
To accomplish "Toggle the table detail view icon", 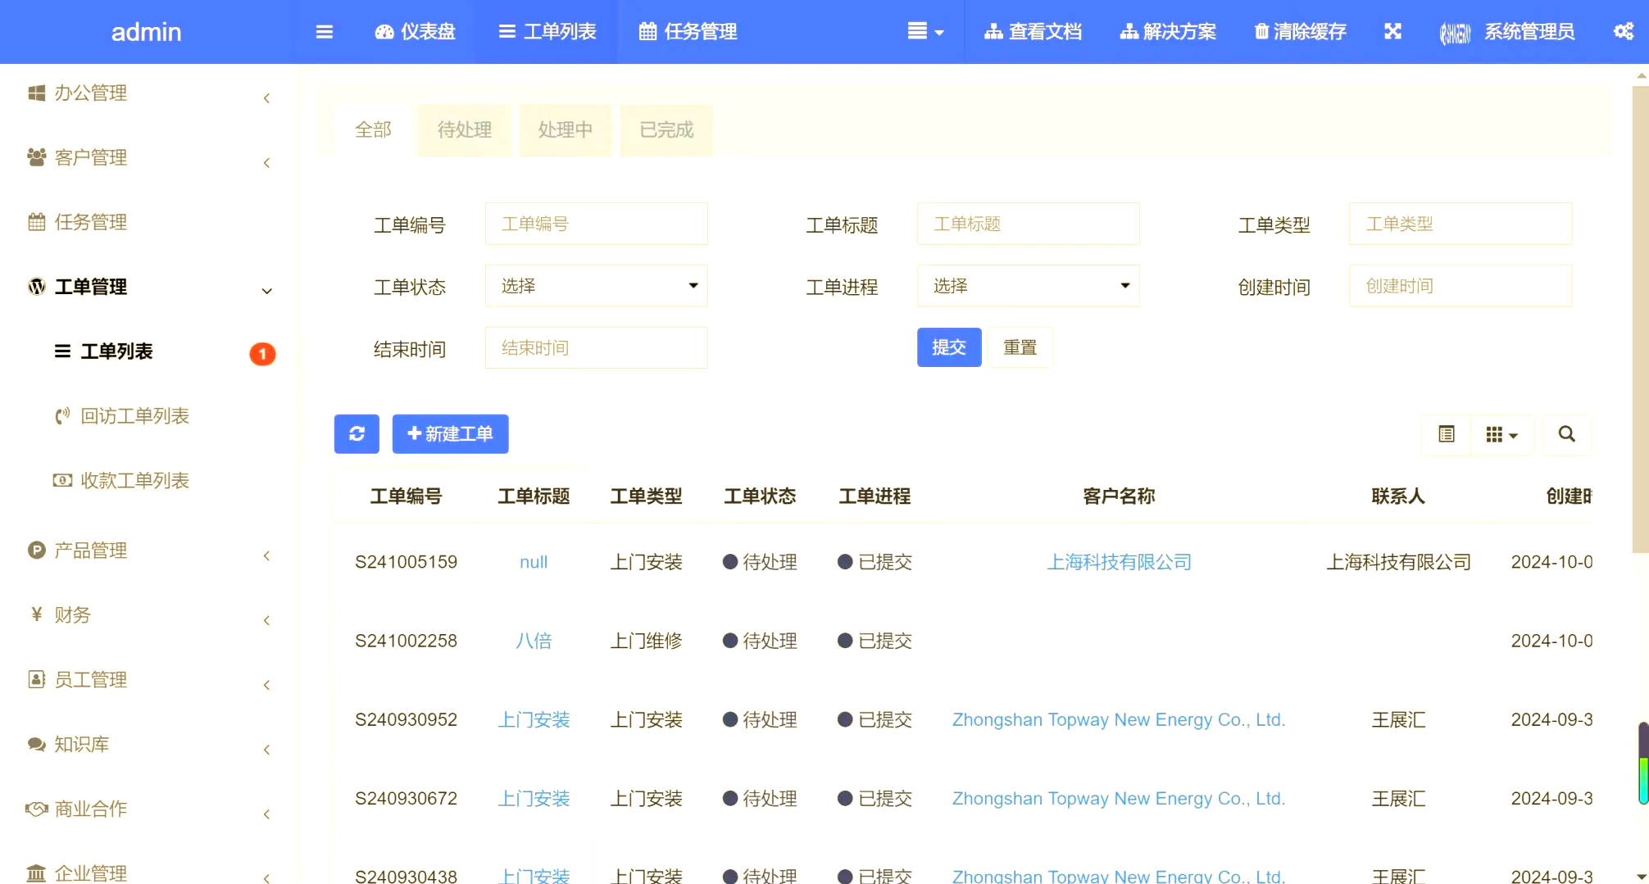I will [x=1446, y=434].
